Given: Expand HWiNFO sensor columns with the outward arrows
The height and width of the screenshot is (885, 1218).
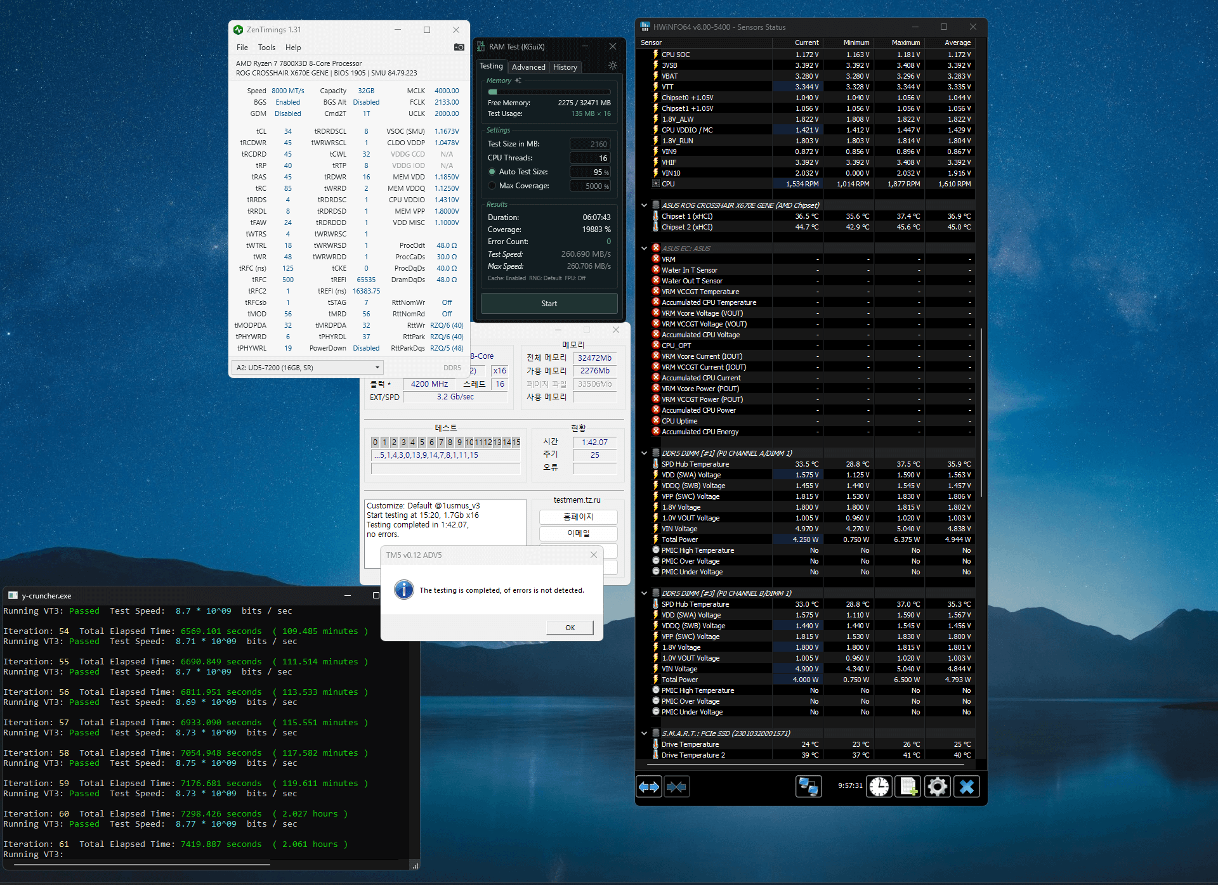Looking at the screenshot, I should pyautogui.click(x=648, y=787).
